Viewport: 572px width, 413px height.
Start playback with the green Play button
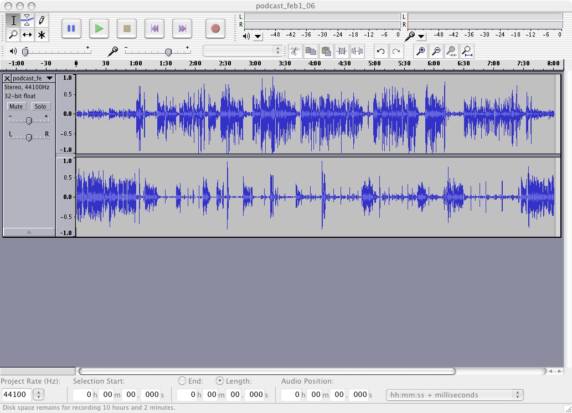coord(99,28)
